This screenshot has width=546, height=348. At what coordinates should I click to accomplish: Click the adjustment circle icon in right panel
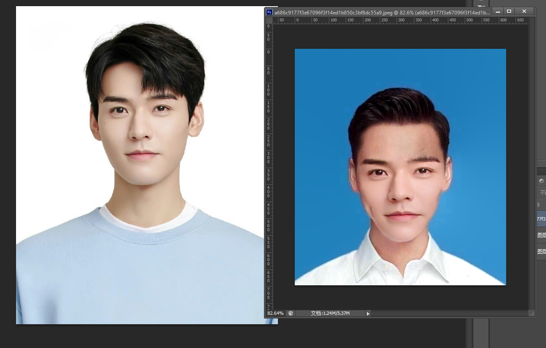(x=541, y=181)
